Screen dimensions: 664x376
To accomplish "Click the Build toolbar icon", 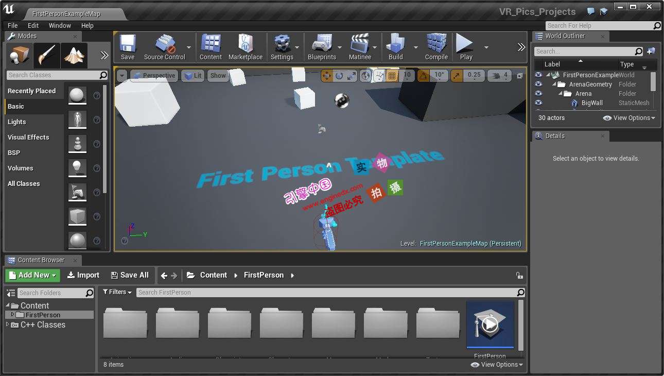I will 396,47.
